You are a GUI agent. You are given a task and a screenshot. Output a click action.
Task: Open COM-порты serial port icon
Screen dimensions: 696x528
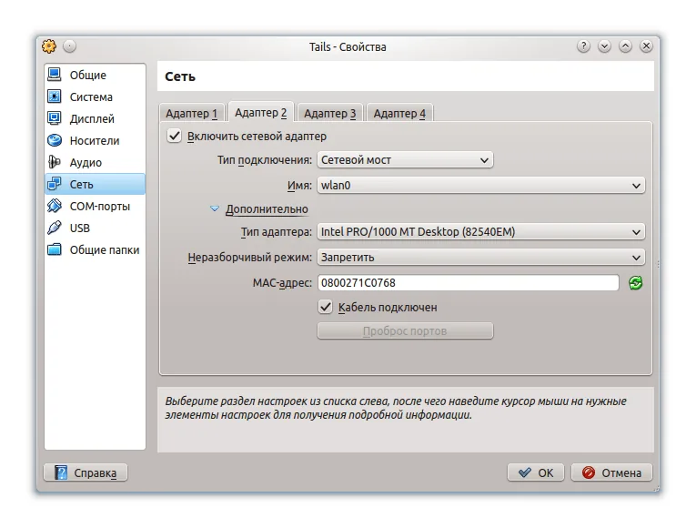(55, 206)
